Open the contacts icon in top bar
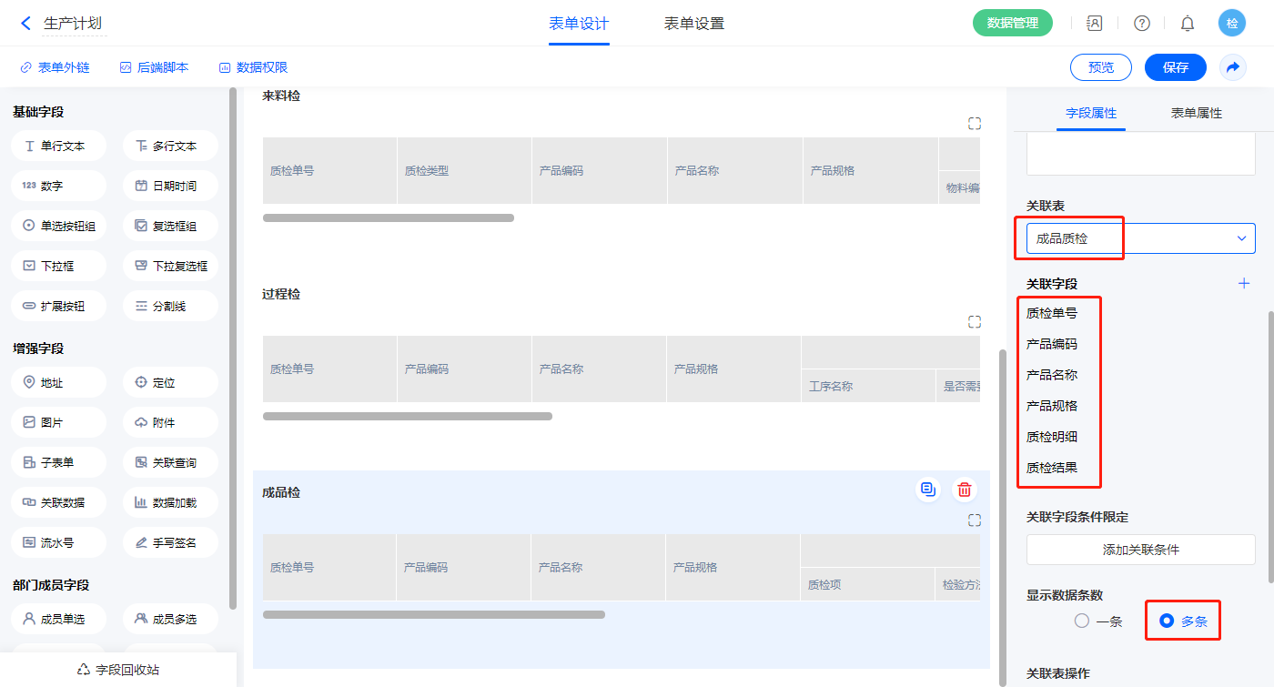Image resolution: width=1274 pixels, height=687 pixels. pyautogui.click(x=1095, y=24)
